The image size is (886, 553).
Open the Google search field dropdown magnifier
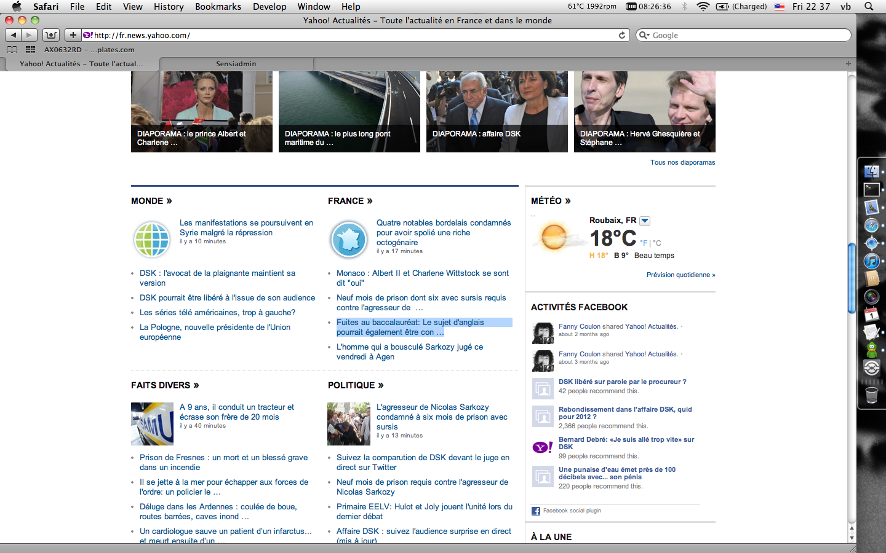pyautogui.click(x=644, y=35)
